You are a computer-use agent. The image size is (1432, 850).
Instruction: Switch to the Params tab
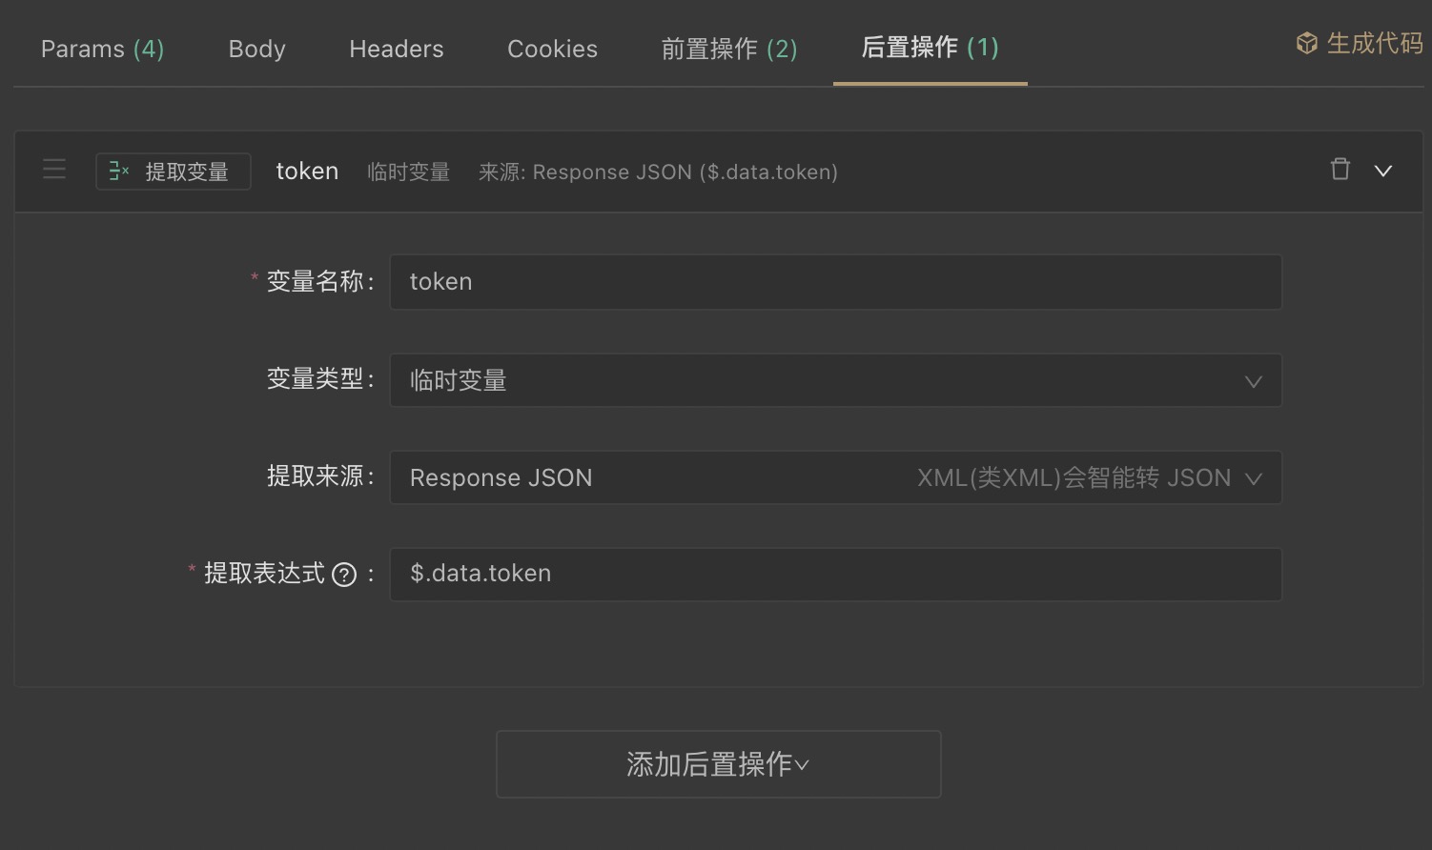click(x=102, y=49)
